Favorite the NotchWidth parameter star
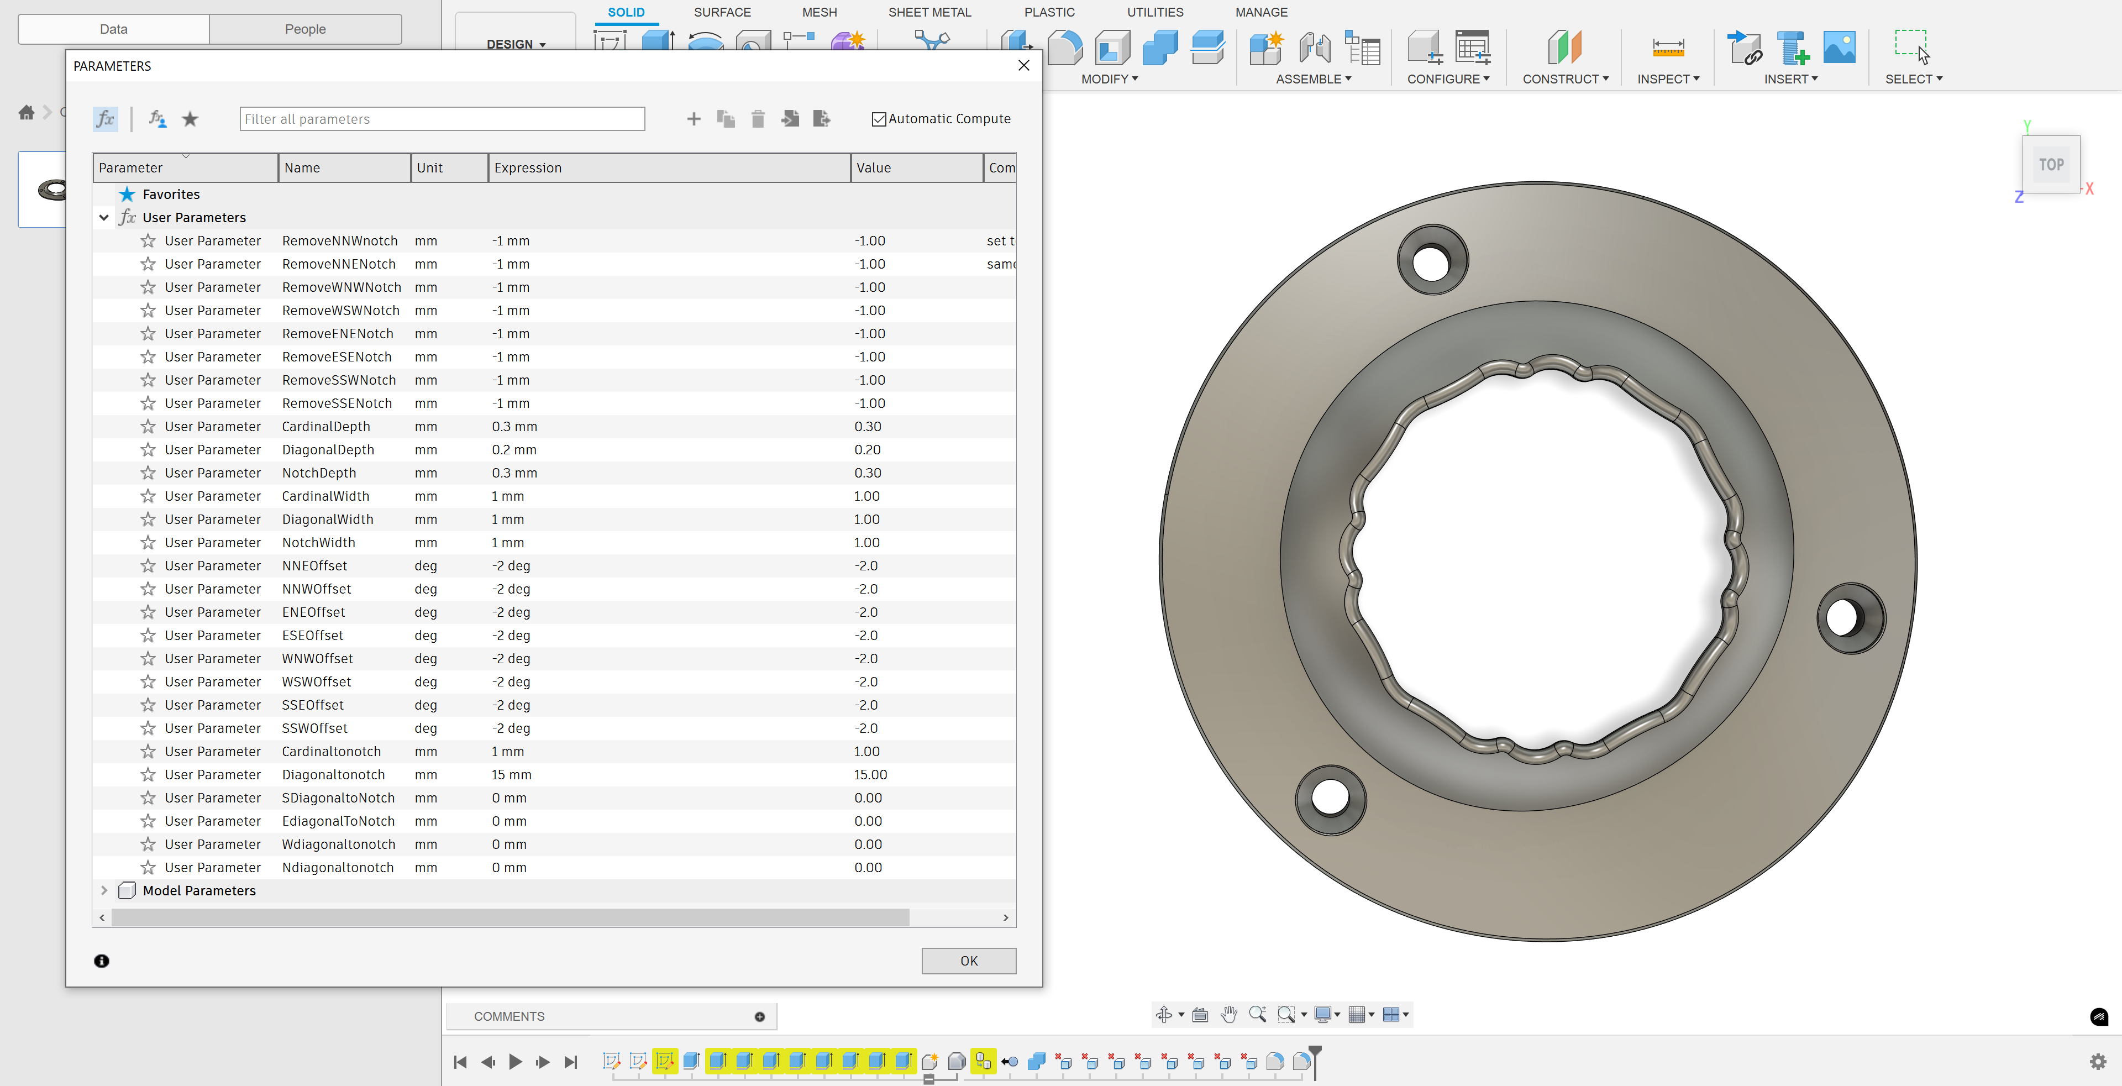 [148, 542]
